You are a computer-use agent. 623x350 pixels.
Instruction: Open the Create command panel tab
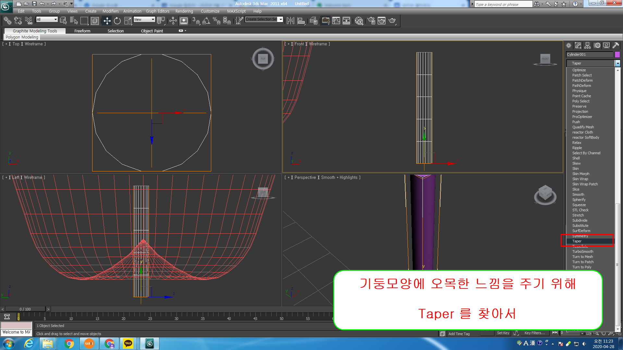pos(569,45)
